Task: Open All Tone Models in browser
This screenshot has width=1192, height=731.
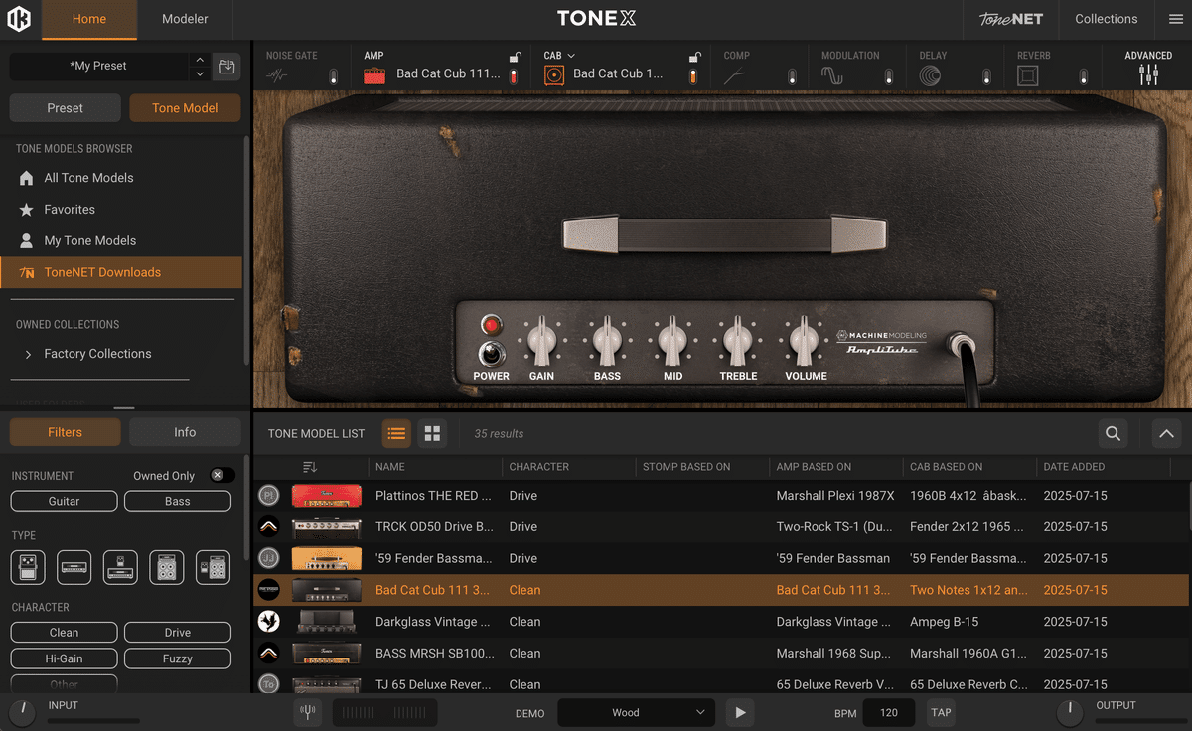Action: [121, 178]
